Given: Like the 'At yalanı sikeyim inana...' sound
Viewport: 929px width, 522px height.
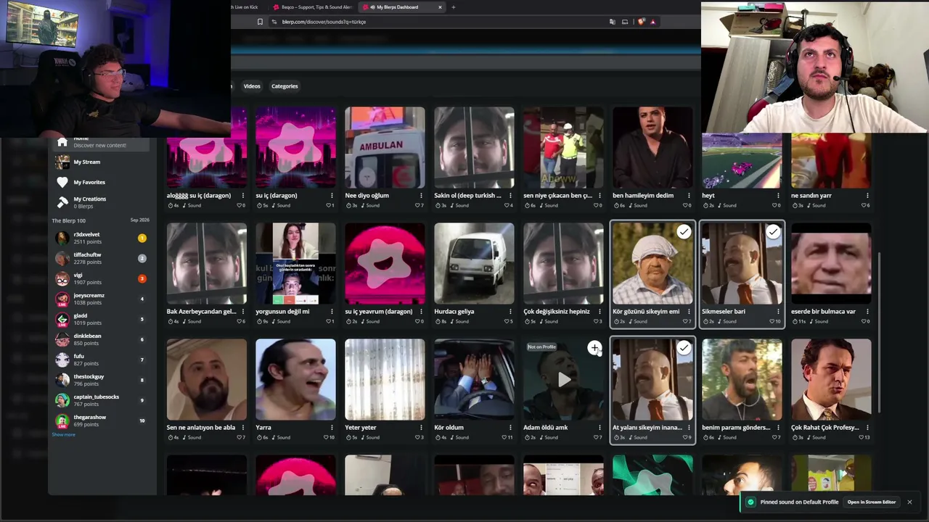Looking at the screenshot, I should coord(684,437).
